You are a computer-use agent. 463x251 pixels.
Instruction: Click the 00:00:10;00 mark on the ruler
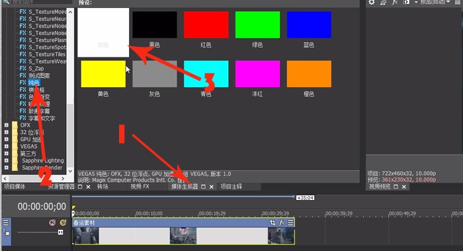click(149, 213)
